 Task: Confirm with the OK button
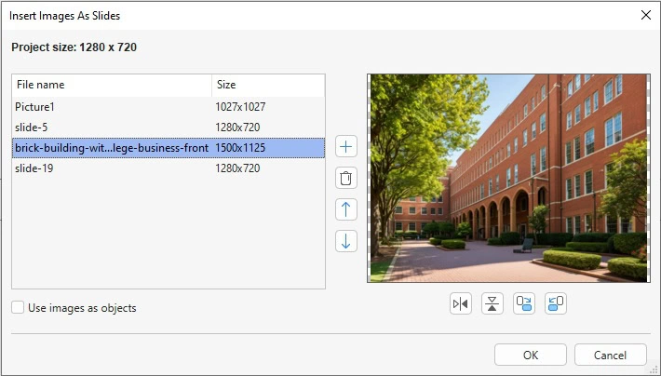(x=530, y=355)
